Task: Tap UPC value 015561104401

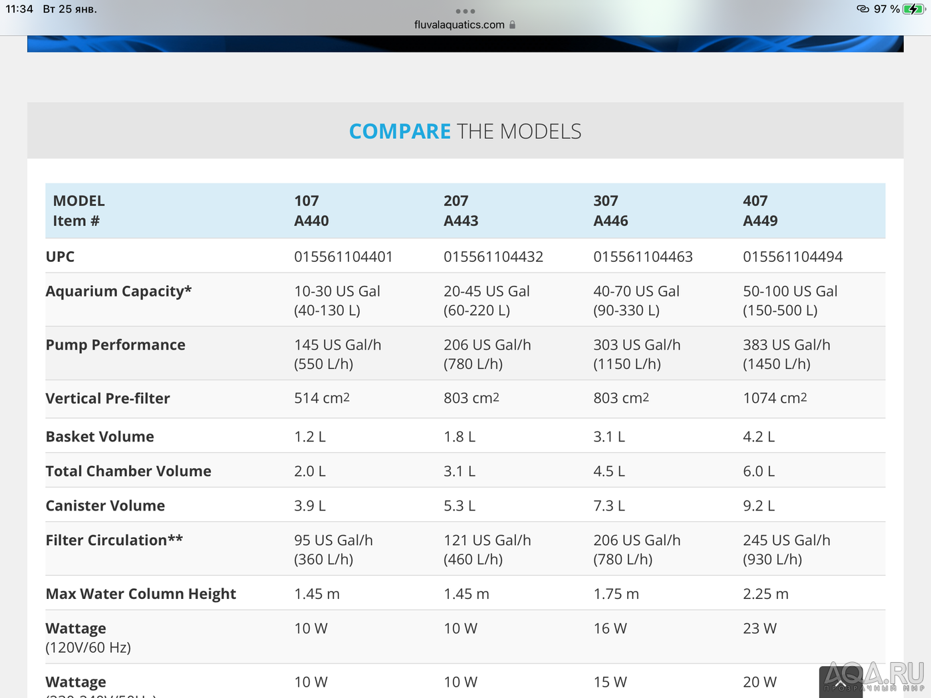Action: tap(343, 257)
